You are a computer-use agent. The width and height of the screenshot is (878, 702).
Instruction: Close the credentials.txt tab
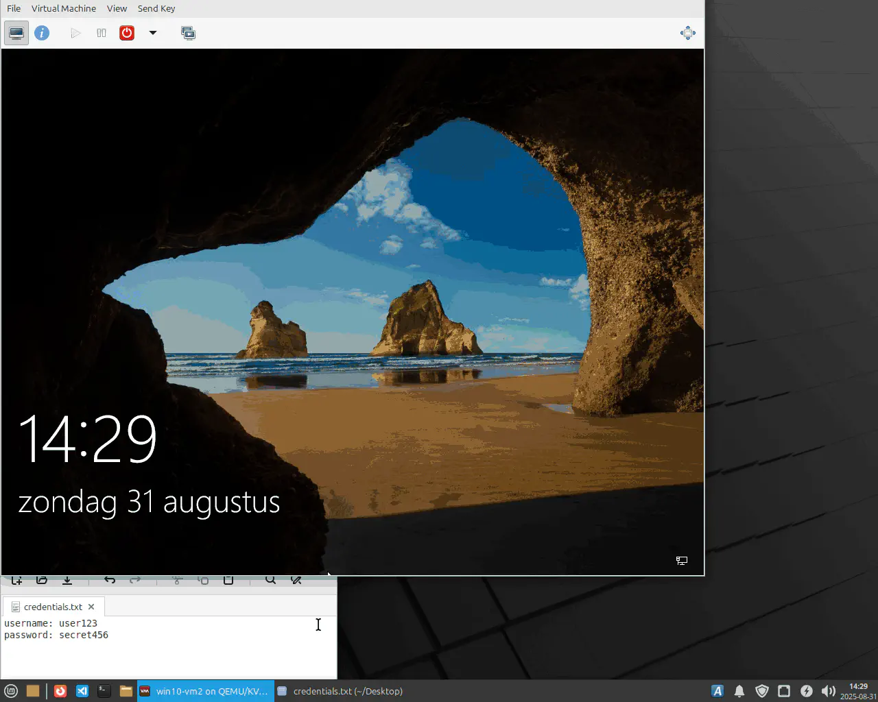coord(91,607)
